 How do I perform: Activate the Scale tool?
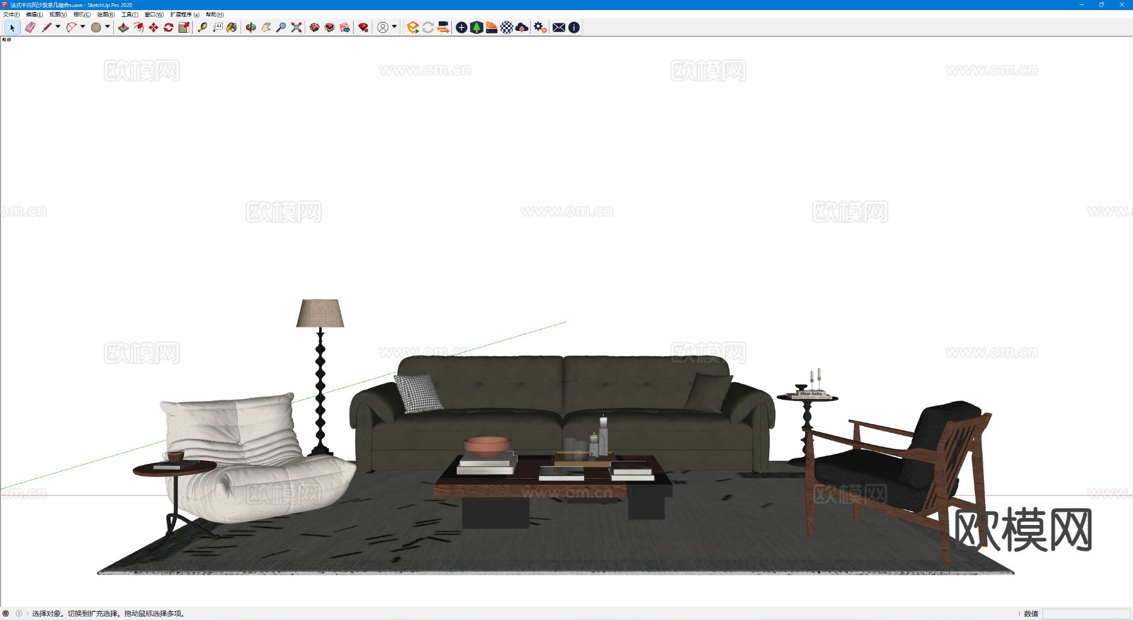pos(184,27)
